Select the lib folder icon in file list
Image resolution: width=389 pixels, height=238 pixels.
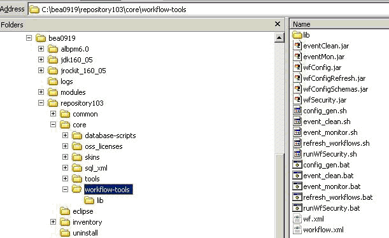click(x=297, y=35)
